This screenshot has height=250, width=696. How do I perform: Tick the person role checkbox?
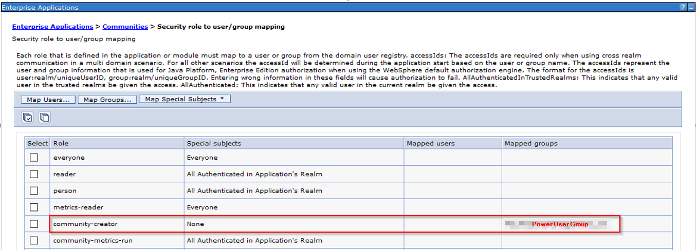pos(34,190)
